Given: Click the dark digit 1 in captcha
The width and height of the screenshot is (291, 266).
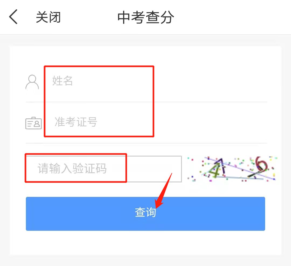Looking at the screenshot, I should point(221,166).
